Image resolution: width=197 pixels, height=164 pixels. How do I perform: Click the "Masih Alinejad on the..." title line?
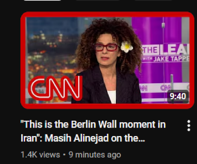(x=95, y=138)
